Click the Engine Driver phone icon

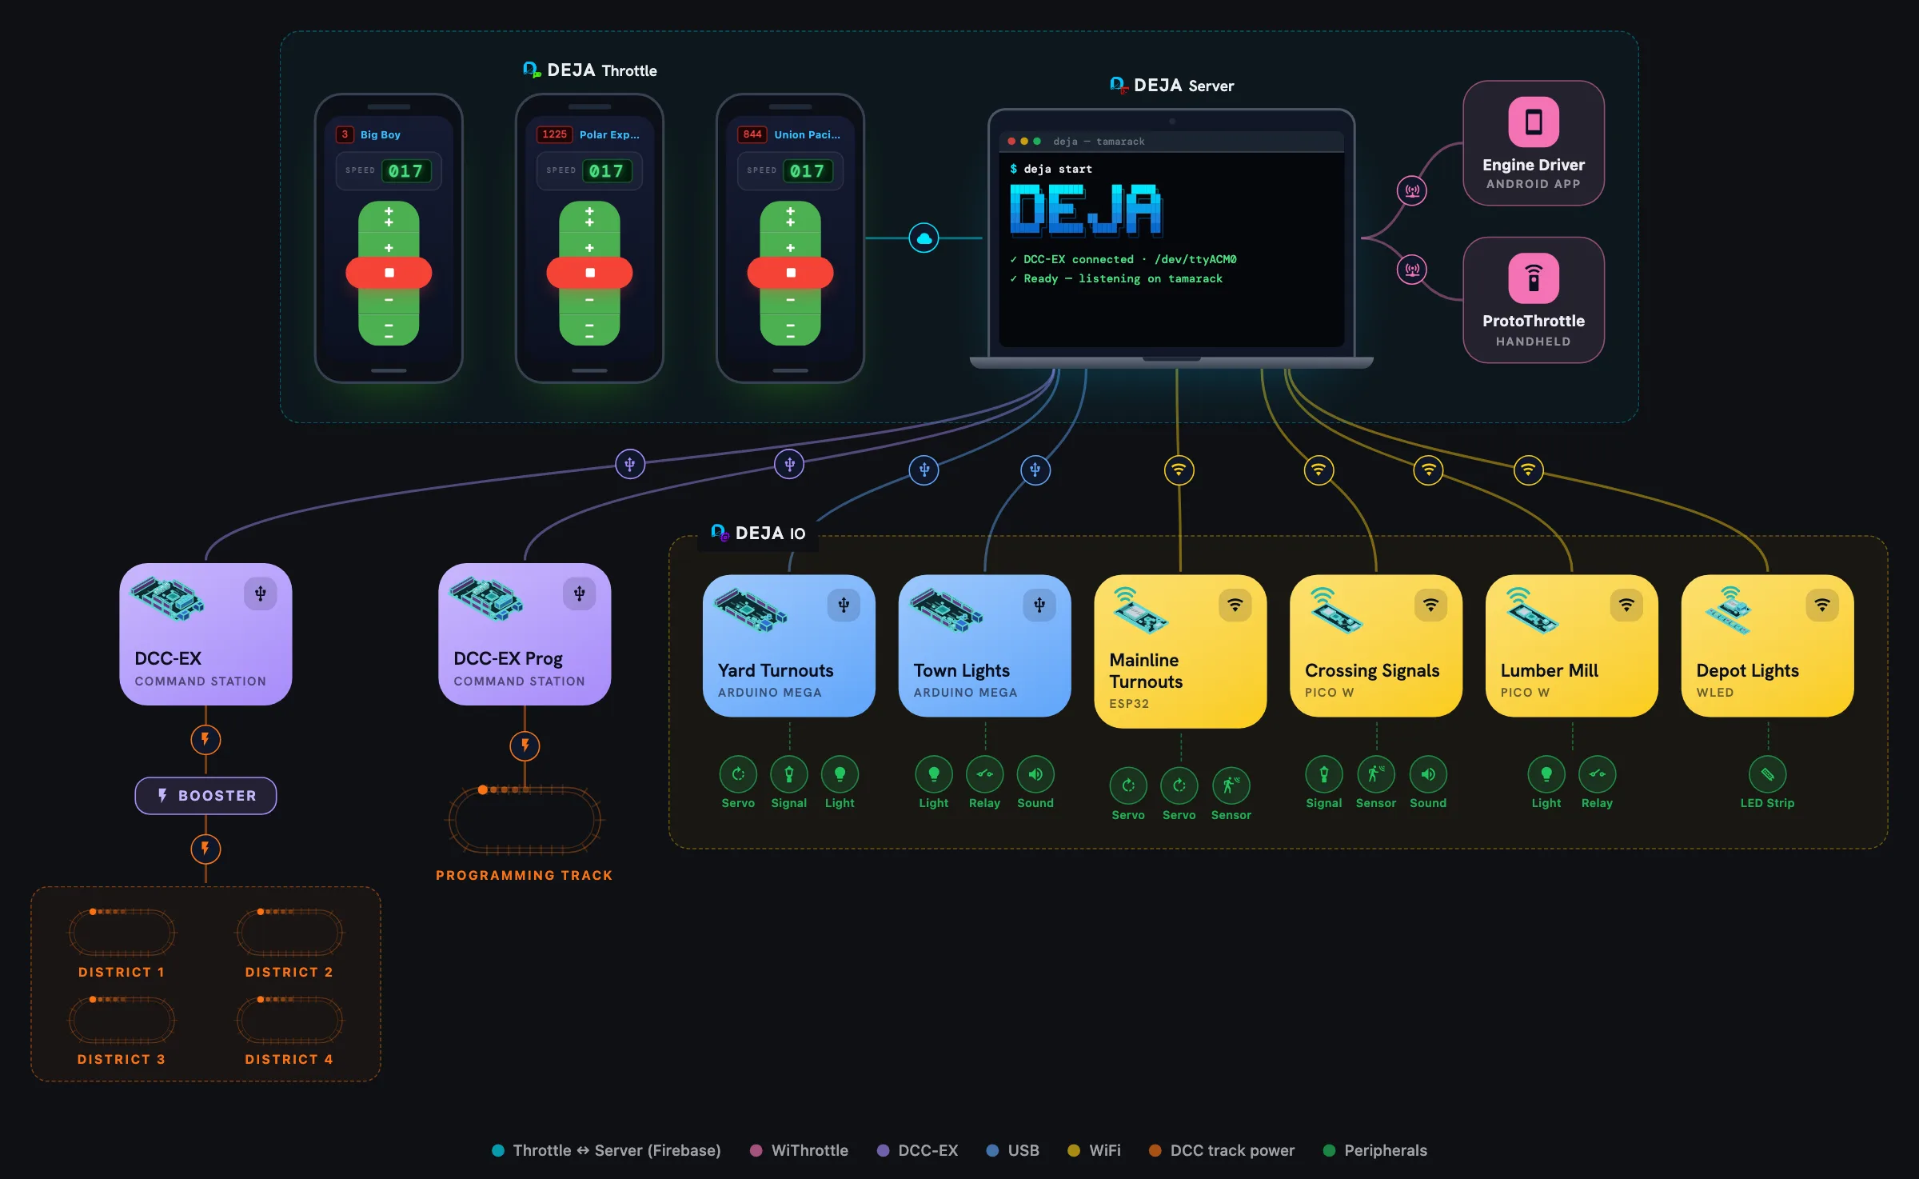click(1533, 122)
